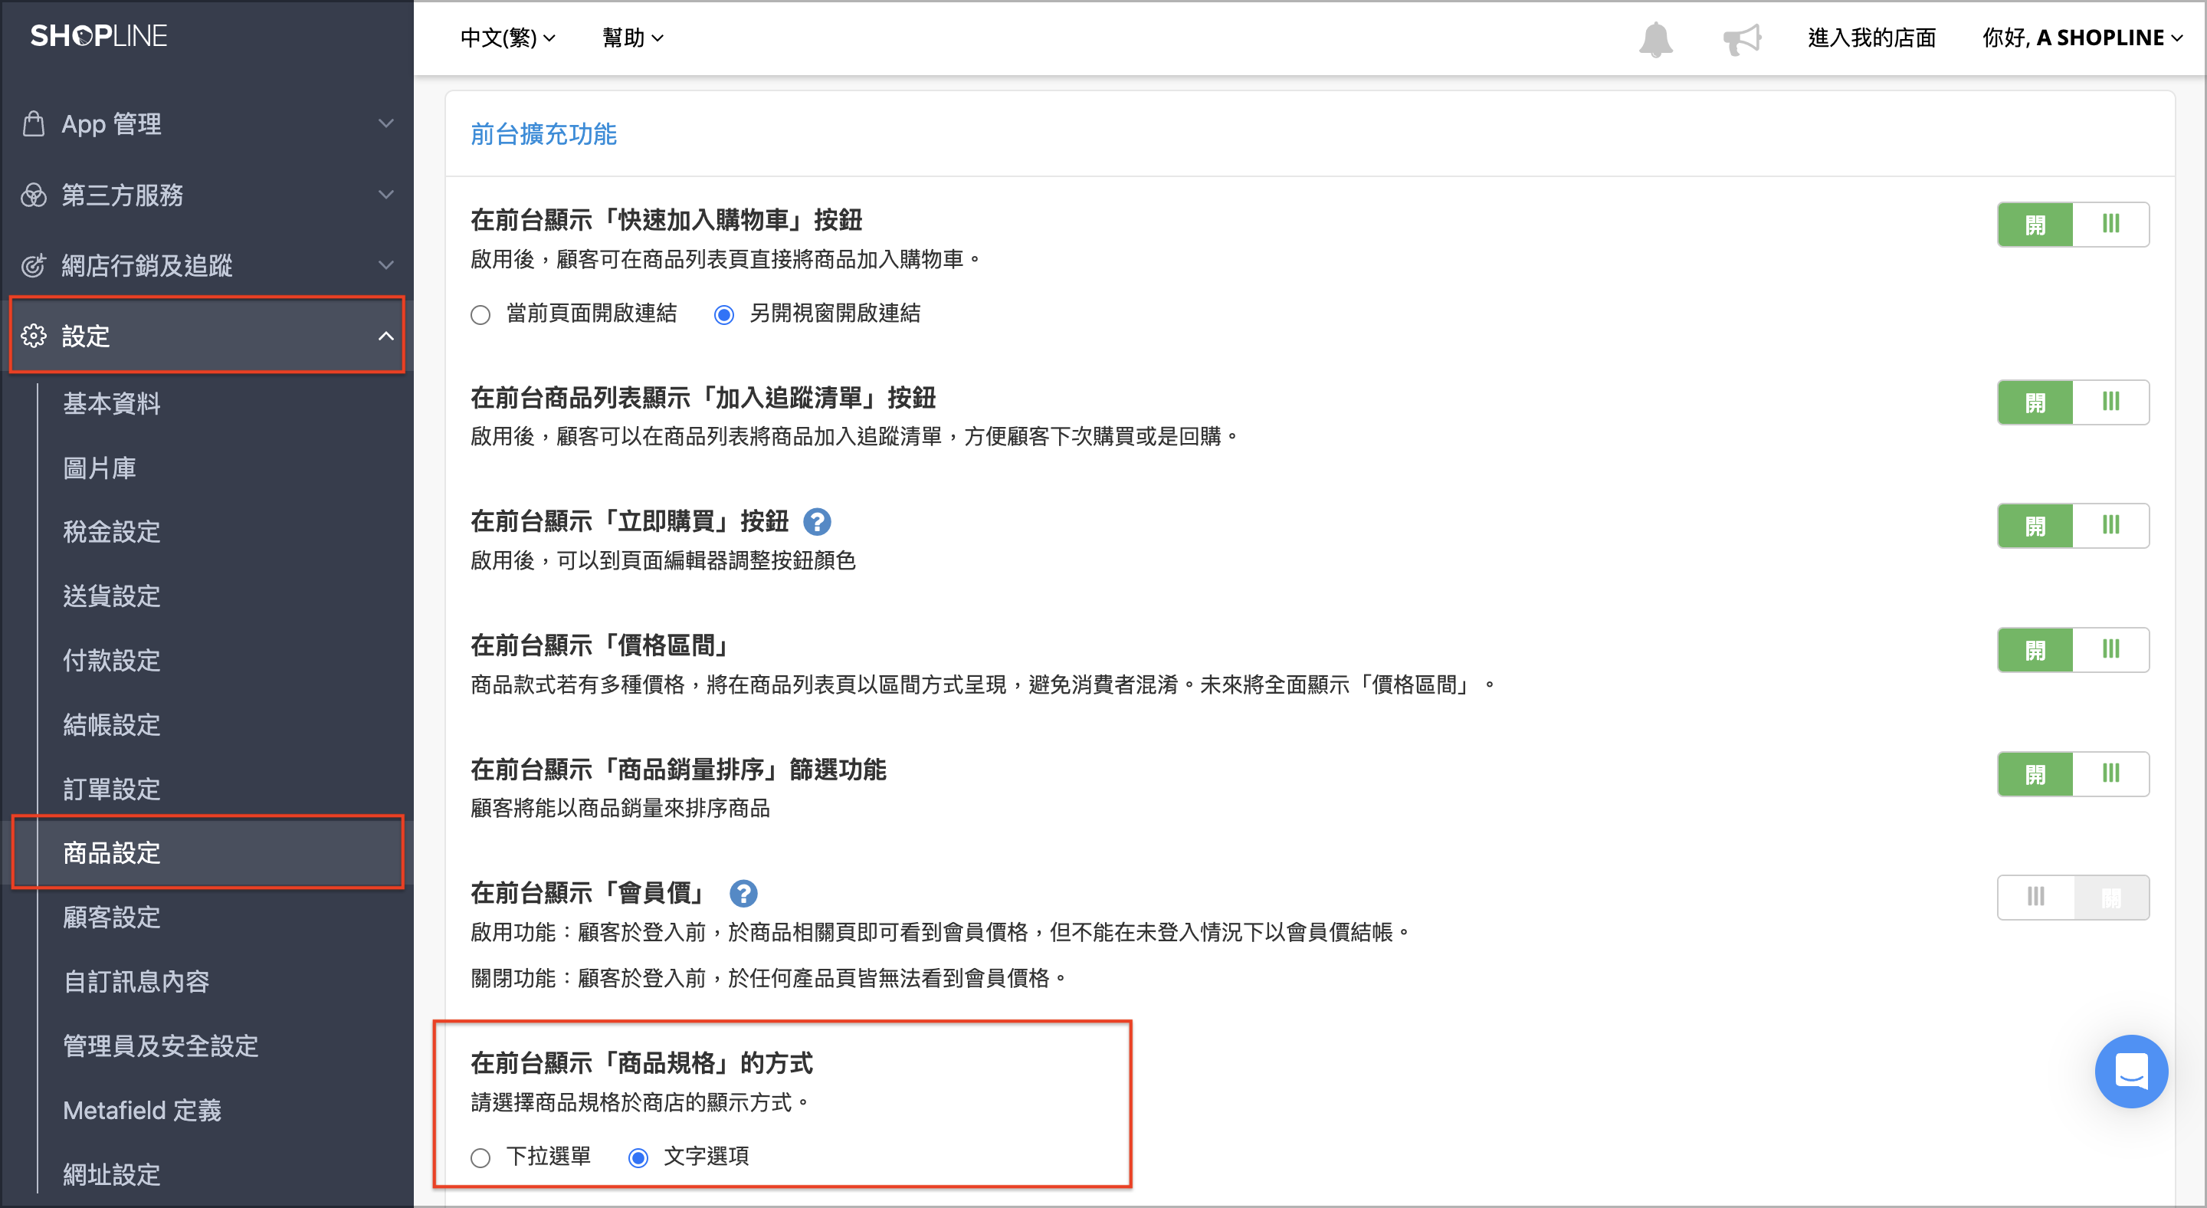2207x1208 pixels.
Task: Open 網址設定 page
Action: point(111,1174)
